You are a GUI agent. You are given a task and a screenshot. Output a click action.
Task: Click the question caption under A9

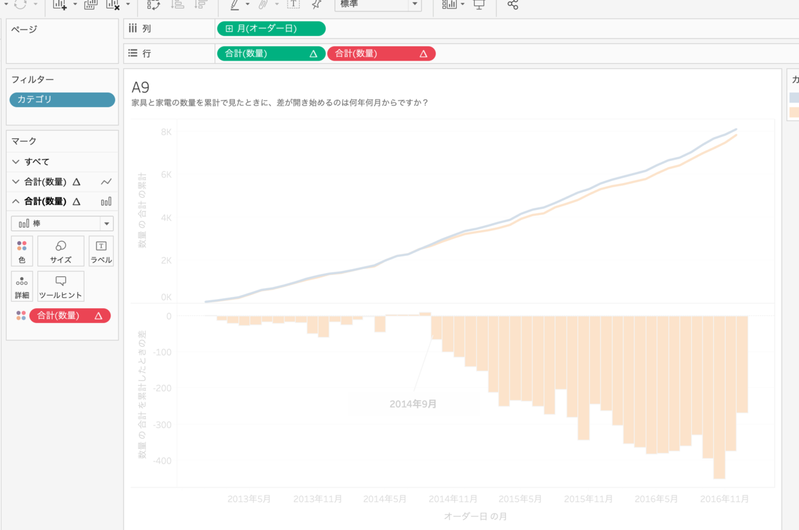click(280, 103)
